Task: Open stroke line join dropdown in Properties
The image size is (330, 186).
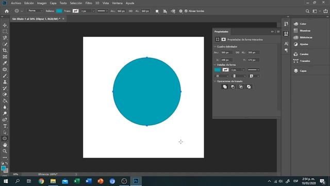Action: point(254,76)
